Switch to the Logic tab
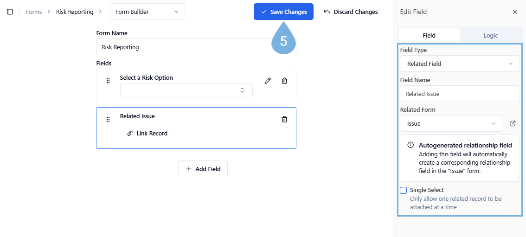This screenshot has width=526, height=237. click(x=490, y=35)
